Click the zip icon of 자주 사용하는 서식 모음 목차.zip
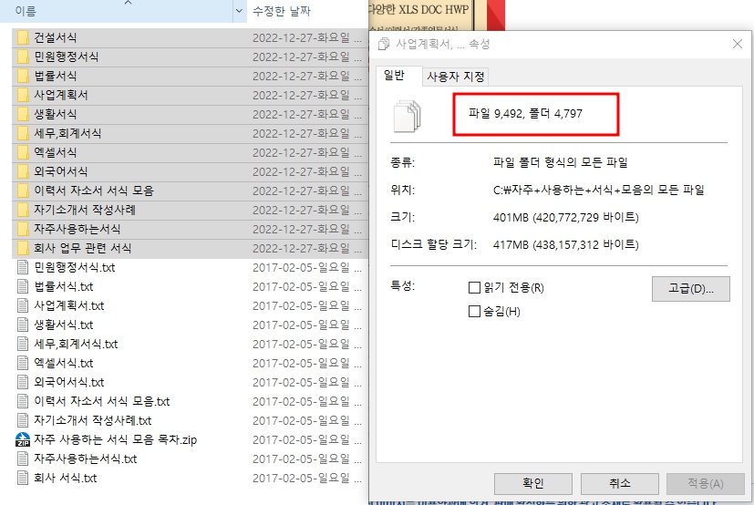Viewport: 754px width, 505px height. 23,439
